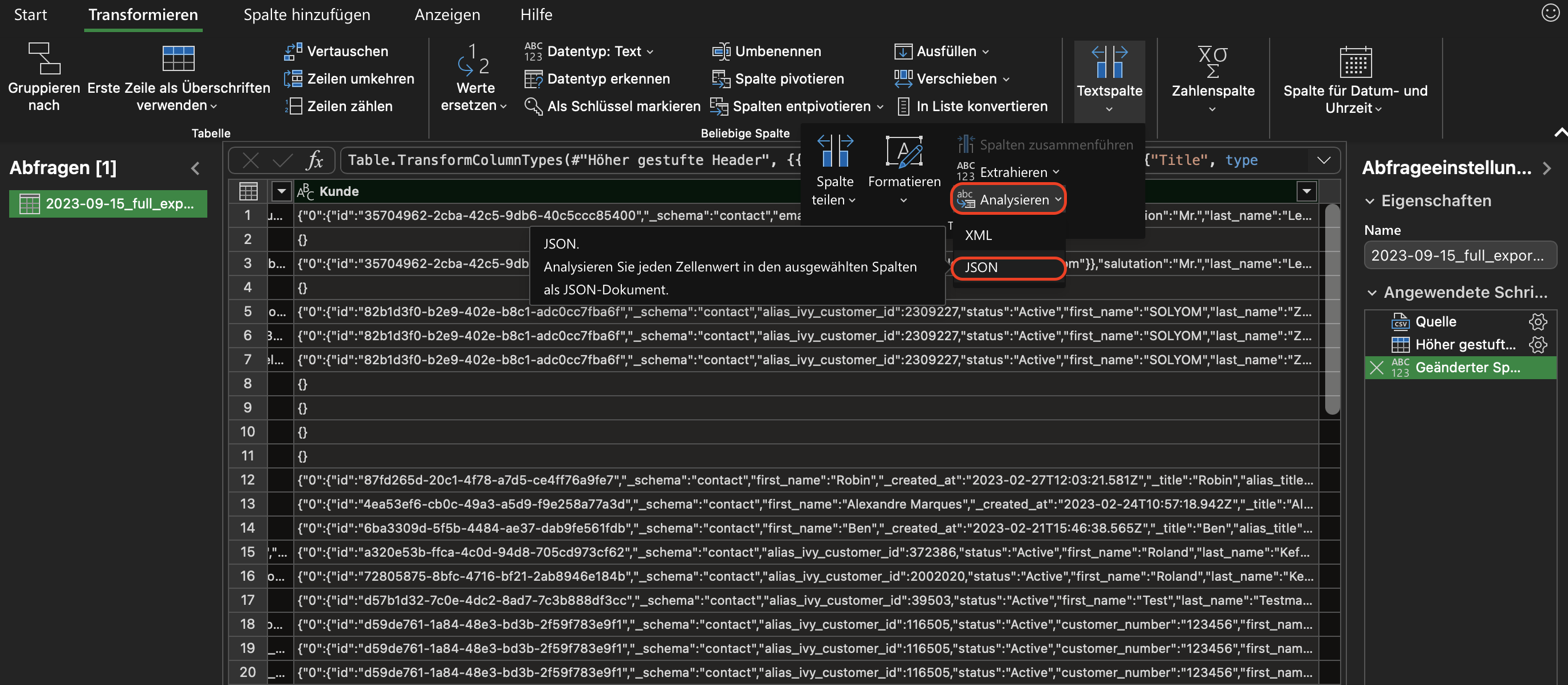Click Datentyp erkennen
This screenshot has width=1568, height=685.
597,78
